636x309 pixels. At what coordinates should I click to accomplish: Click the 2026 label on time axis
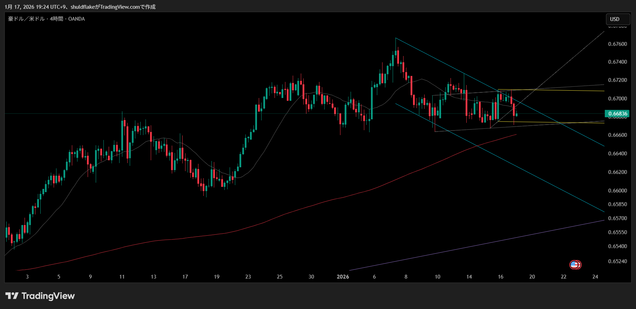(x=343, y=277)
